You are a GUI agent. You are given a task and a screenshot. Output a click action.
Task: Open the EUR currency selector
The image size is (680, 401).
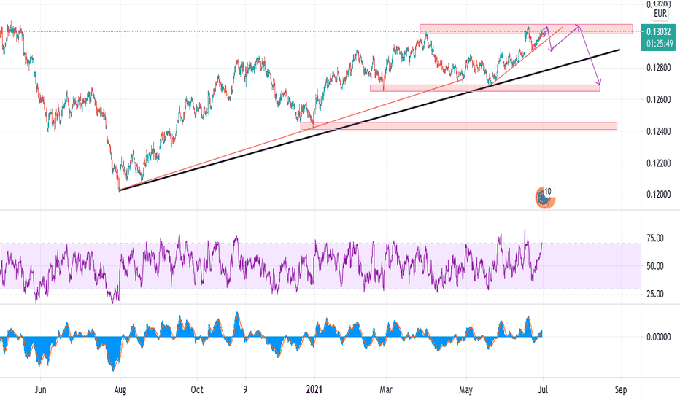point(660,14)
